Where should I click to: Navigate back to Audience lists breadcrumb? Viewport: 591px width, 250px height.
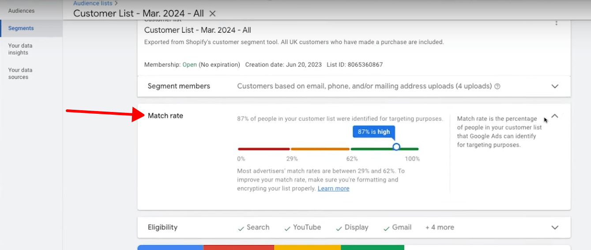coord(93,3)
